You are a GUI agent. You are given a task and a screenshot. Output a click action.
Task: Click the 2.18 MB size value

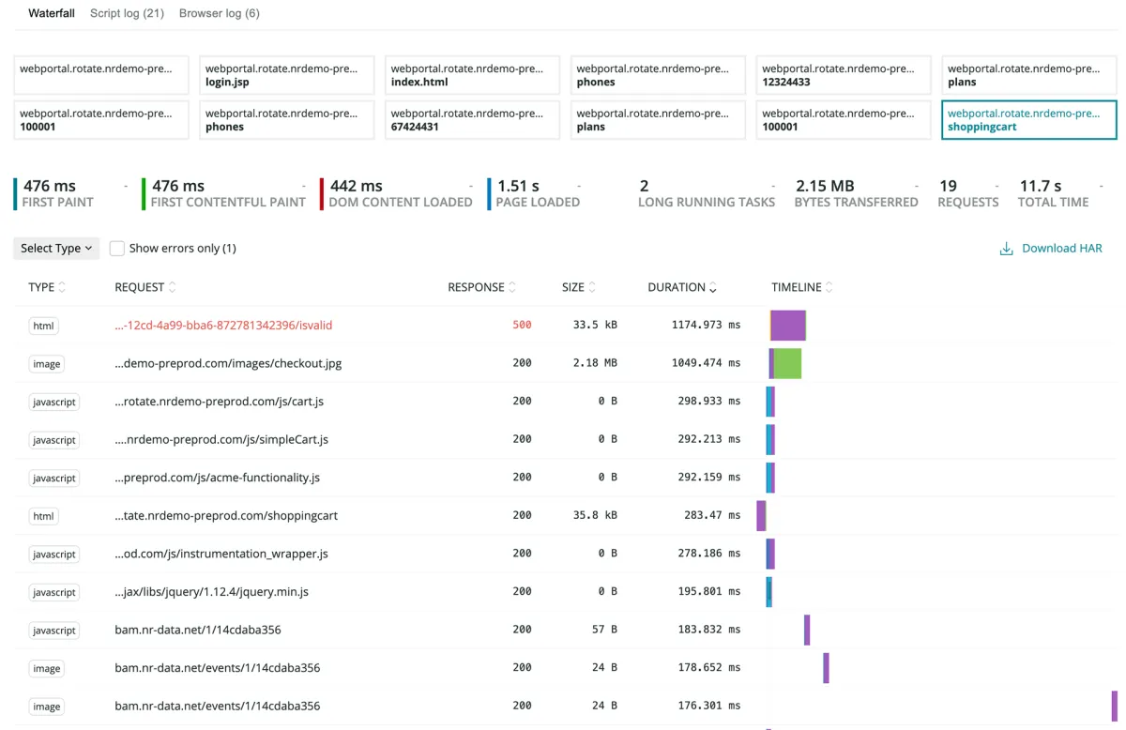point(595,363)
